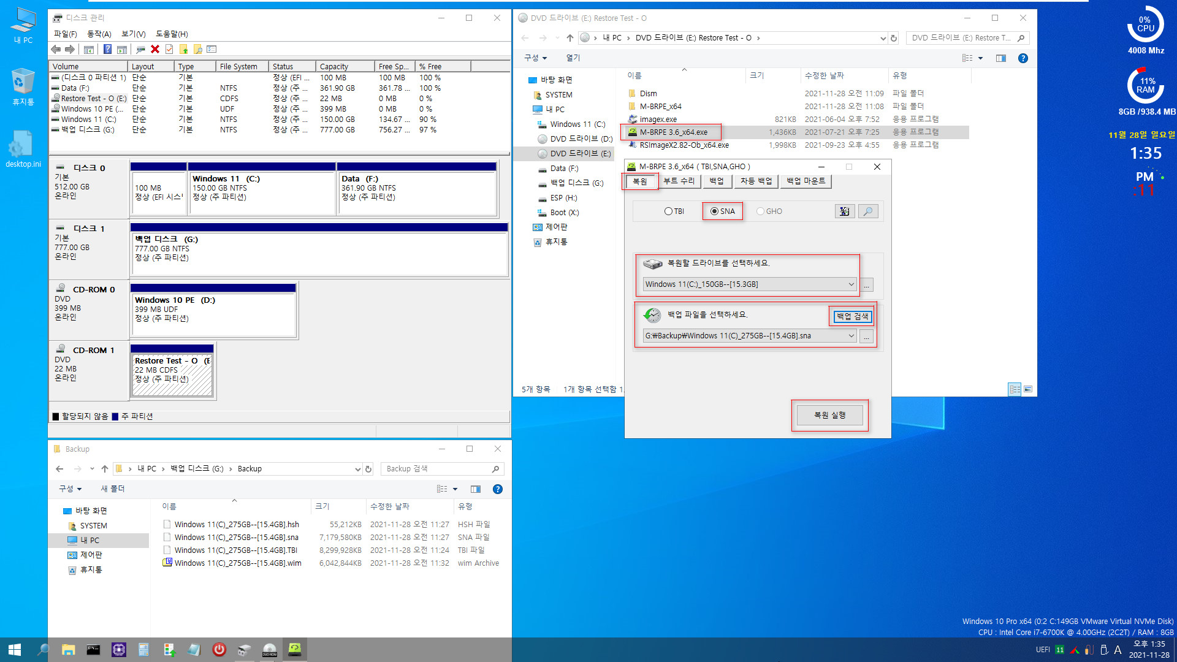Check the box beside the .hsh file row
The width and height of the screenshot is (1177, 662).
point(167,525)
